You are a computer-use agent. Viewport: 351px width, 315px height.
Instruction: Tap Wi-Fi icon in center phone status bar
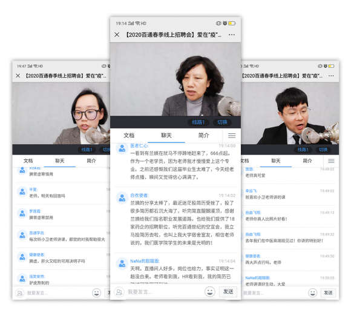click(137, 23)
